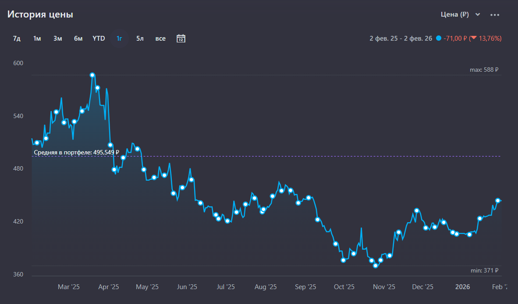Show all history with все
This screenshot has width=518, height=304.
[160, 38]
